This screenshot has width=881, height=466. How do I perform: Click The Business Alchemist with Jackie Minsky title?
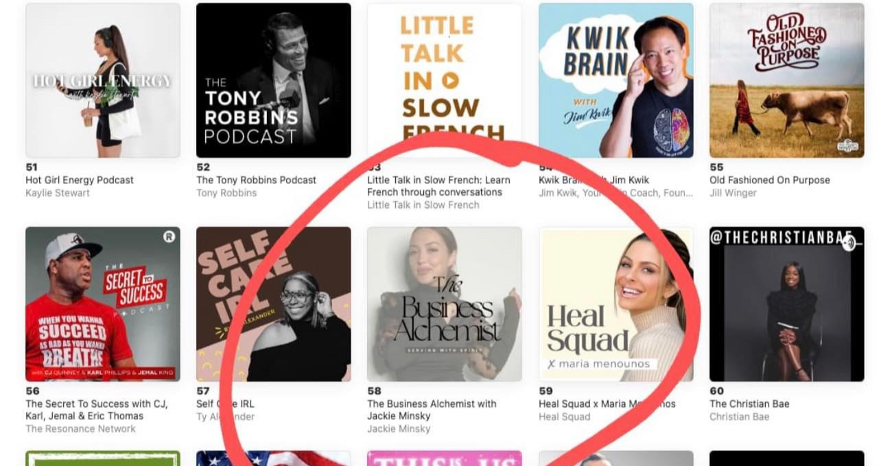point(432,410)
